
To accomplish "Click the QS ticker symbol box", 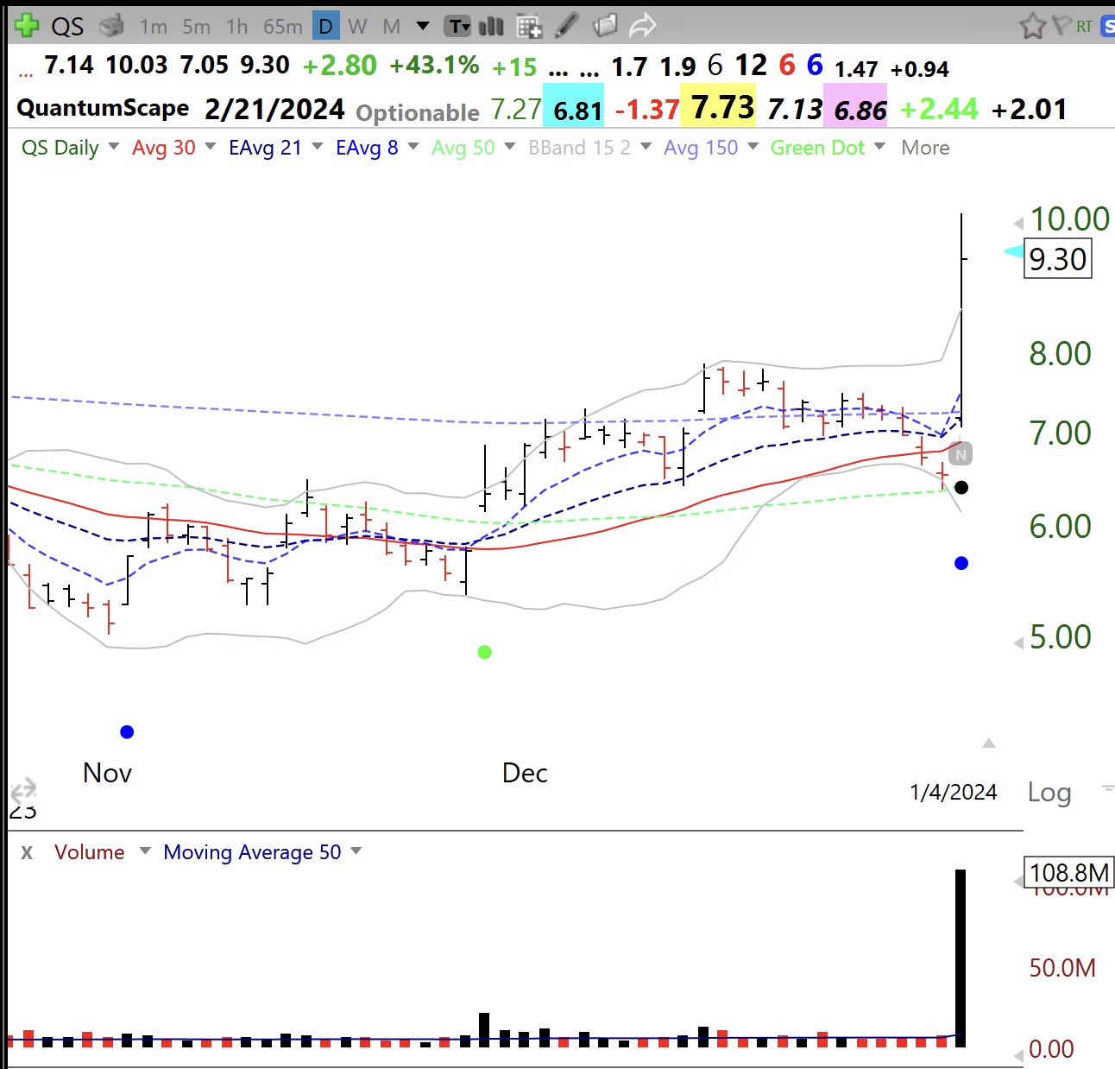I will click(67, 27).
